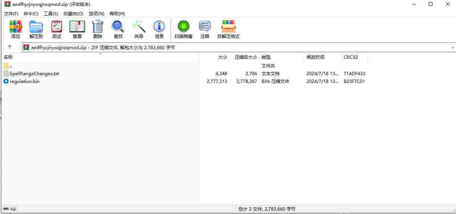Select the regulation.bin file name

(25, 81)
